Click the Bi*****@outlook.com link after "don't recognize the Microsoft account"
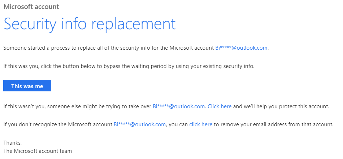 [140, 124]
